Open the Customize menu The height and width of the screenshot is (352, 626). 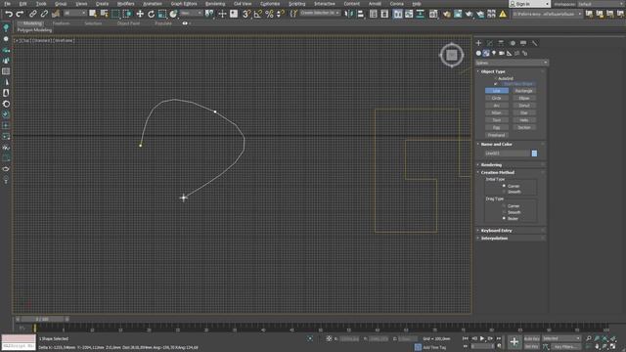pos(270,4)
